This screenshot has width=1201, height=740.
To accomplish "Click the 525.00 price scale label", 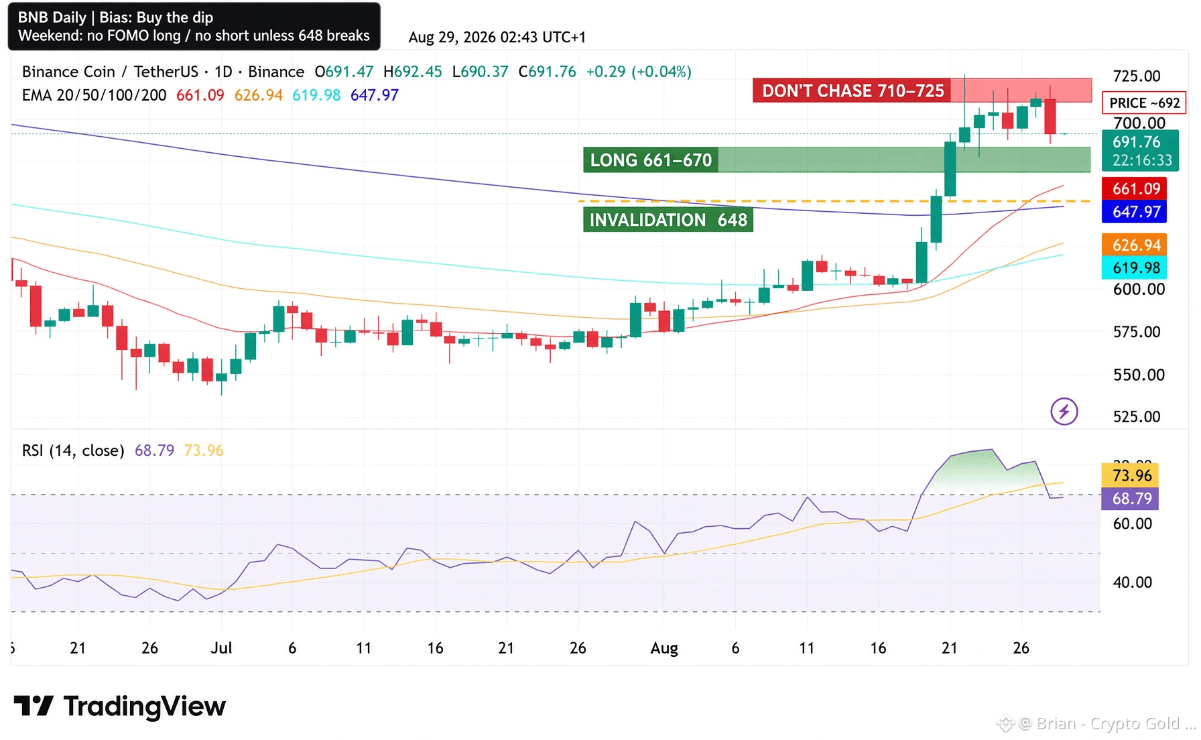I will (x=1137, y=417).
